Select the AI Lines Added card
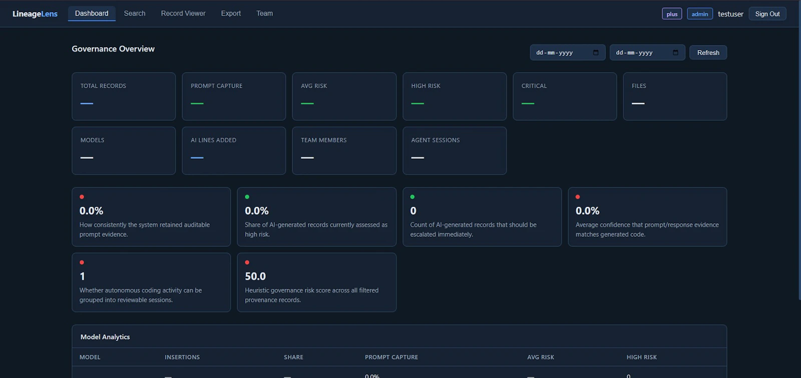Image resolution: width=801 pixels, height=378 pixels. pyautogui.click(x=234, y=151)
